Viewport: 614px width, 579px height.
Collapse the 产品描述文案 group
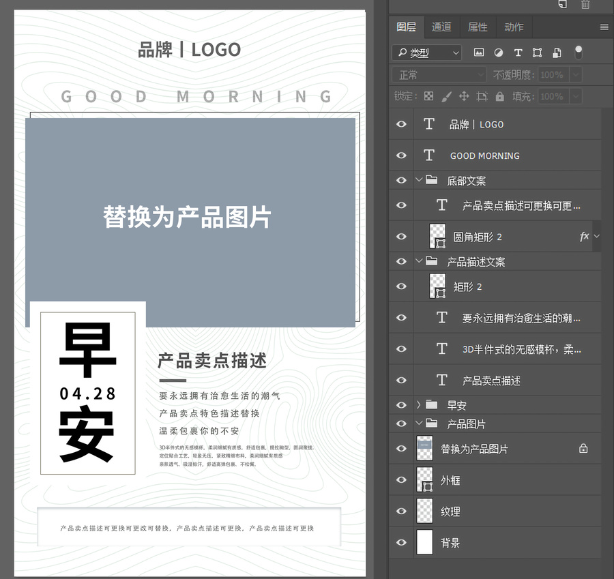point(419,261)
